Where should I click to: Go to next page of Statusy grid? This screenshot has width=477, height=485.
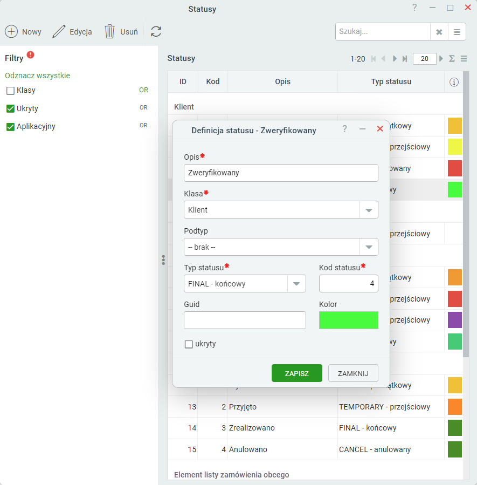(x=395, y=59)
